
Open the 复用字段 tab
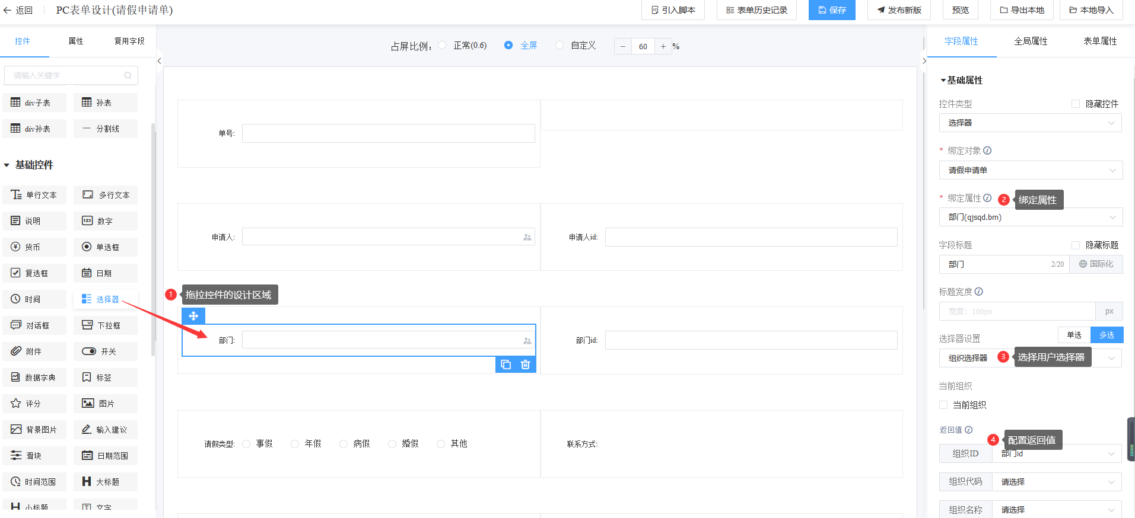[129, 41]
